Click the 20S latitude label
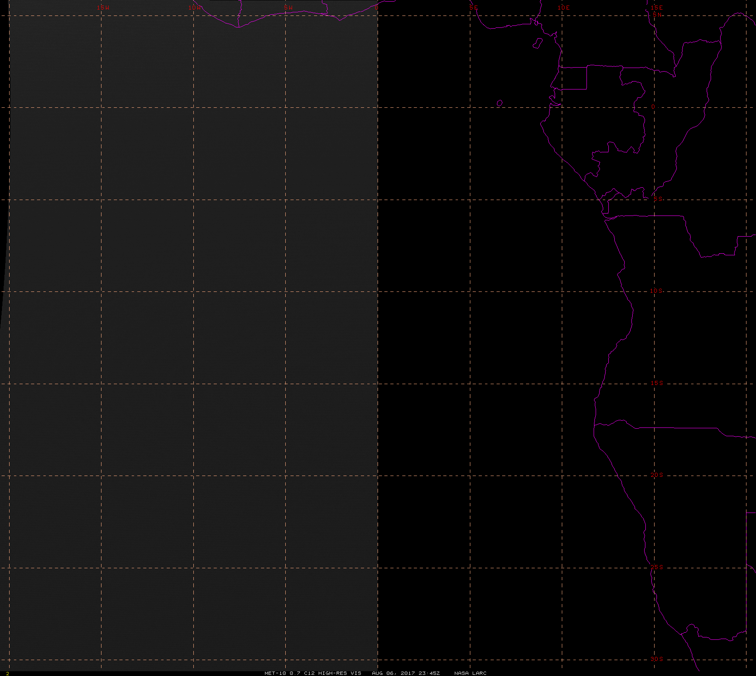Viewport: 756px width, 676px height. pyautogui.click(x=657, y=475)
